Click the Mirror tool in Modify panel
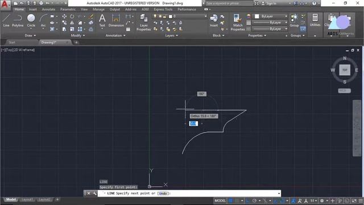The height and width of the screenshot is (205, 364). pyautogui.click(x=72, y=23)
